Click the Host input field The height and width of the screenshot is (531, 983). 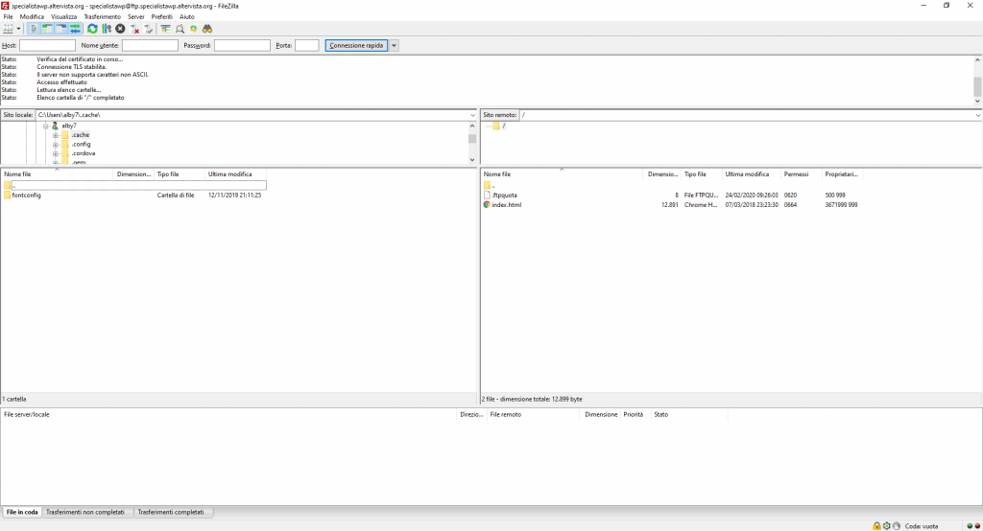(x=47, y=45)
